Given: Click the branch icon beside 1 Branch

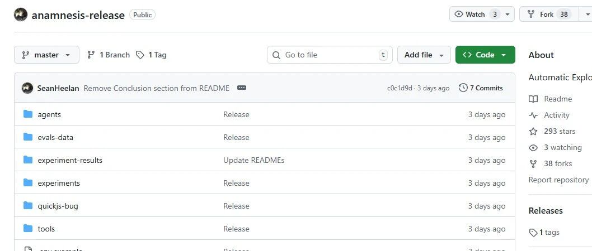Looking at the screenshot, I should (x=91, y=55).
